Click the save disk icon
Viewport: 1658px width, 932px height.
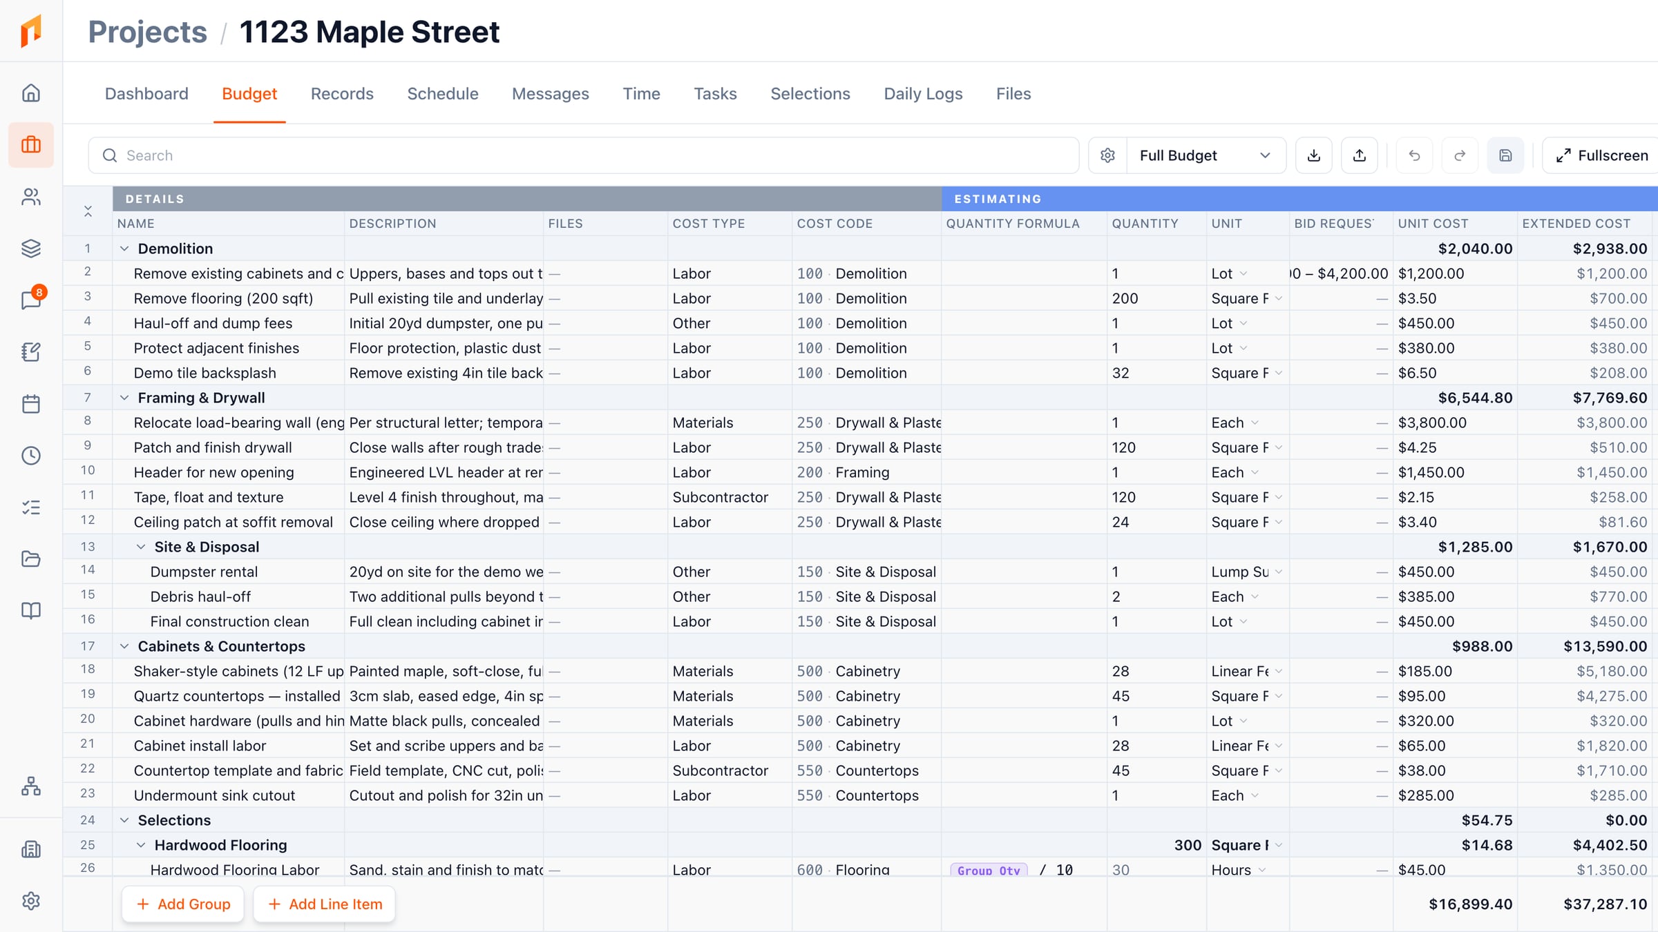[1505, 155]
